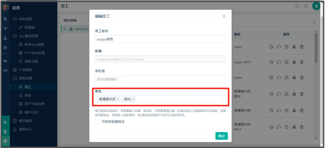Open 通知中心 menu item
325x148 pixels.
click(x=26, y=129)
